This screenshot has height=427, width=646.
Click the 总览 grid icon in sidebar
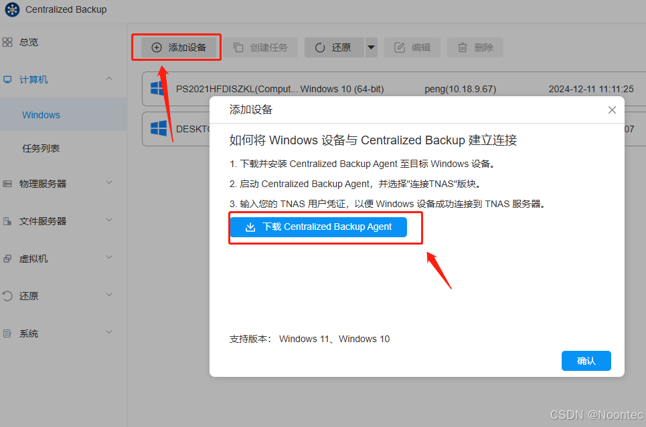click(x=7, y=42)
